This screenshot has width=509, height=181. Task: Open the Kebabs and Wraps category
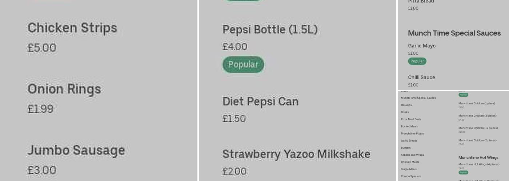tap(412, 155)
